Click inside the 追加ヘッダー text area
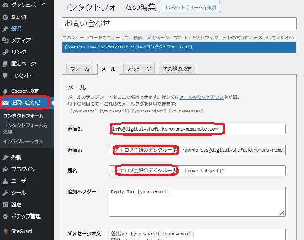Screen dimensions: 304x240 click(197, 201)
